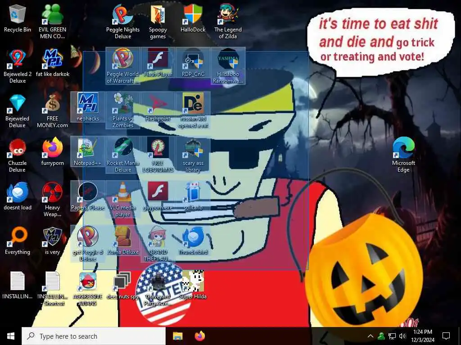This screenshot has height=345, width=461.
Task: Show hidden system tray icons
Action: pos(371,336)
